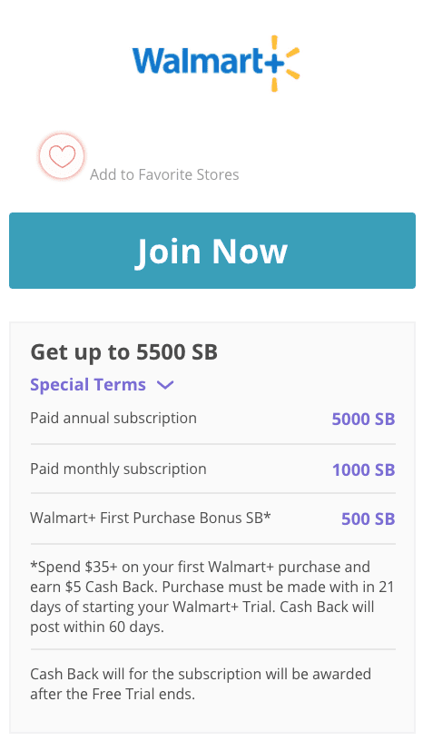Viewport: 423px width, 741px height.
Task: Click the 500 SB reward amount
Action: coord(369,519)
